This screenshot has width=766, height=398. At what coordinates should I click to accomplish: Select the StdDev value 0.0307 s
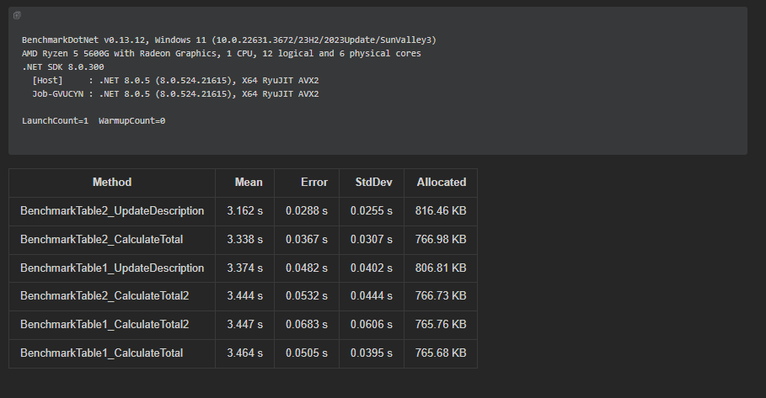pos(372,240)
